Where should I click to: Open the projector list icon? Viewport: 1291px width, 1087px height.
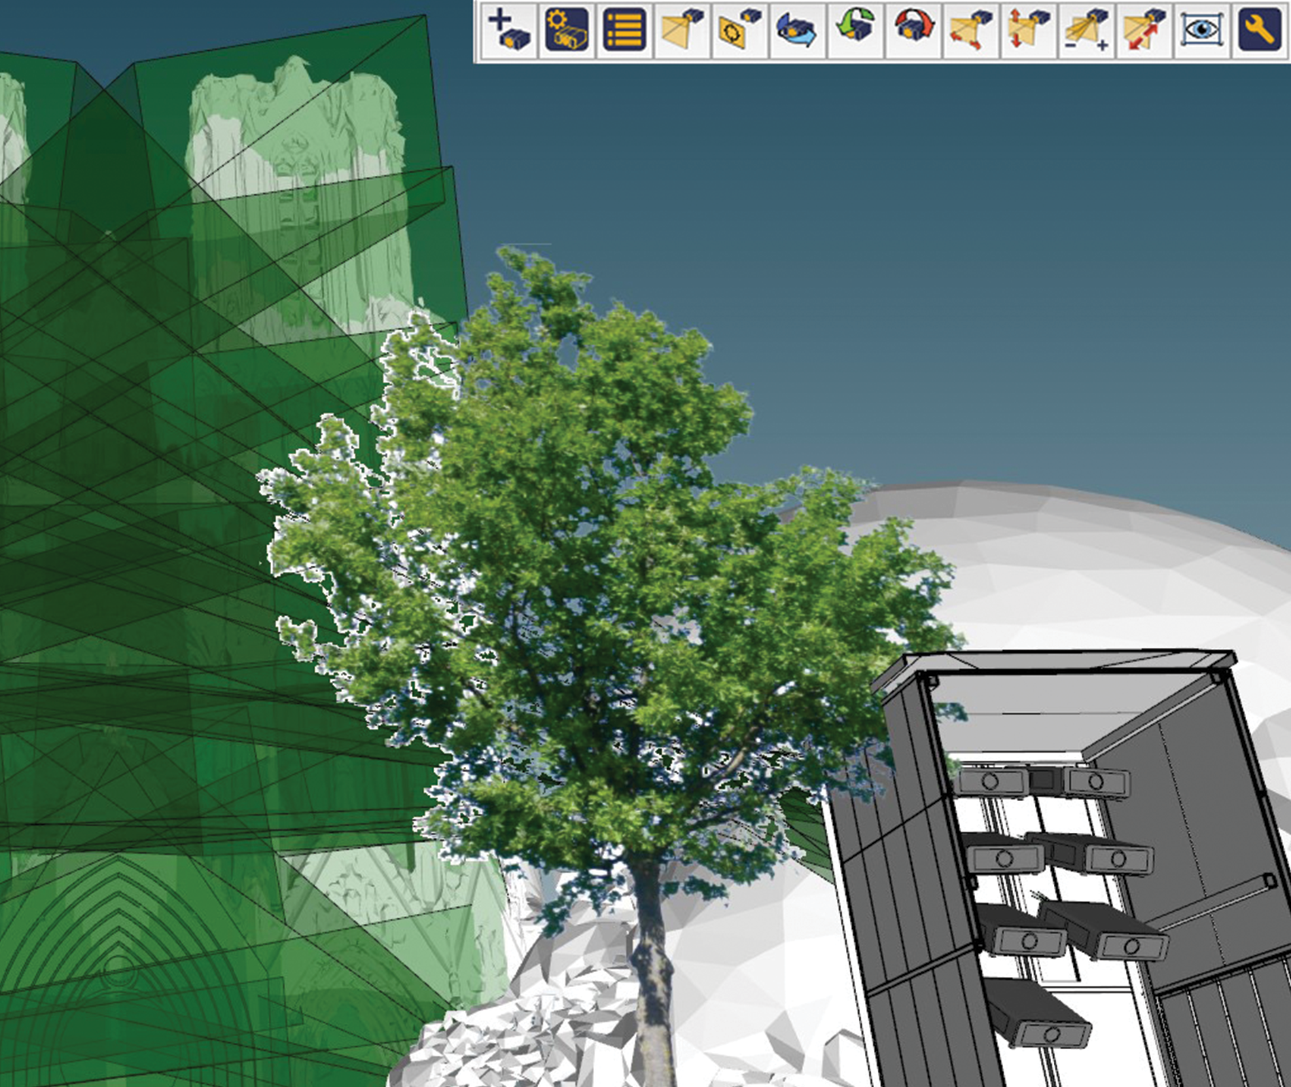tap(624, 29)
